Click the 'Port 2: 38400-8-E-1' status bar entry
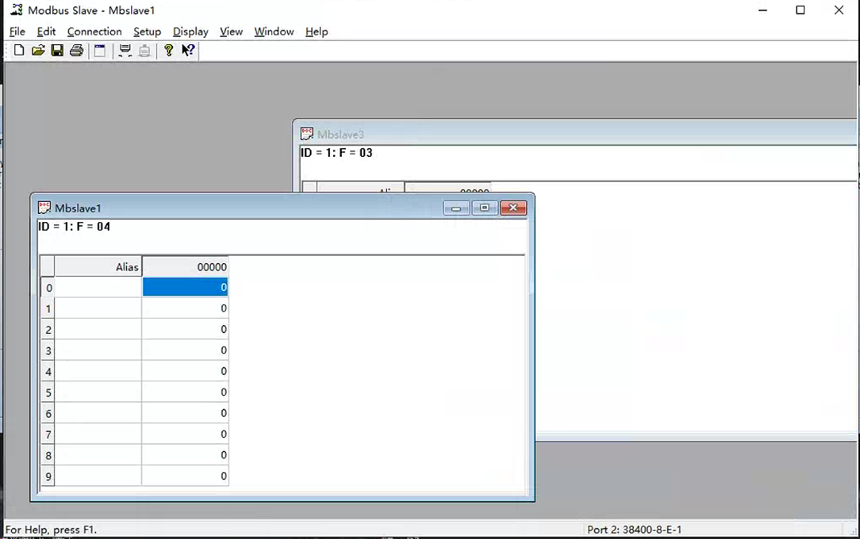Image resolution: width=860 pixels, height=539 pixels. 635,529
